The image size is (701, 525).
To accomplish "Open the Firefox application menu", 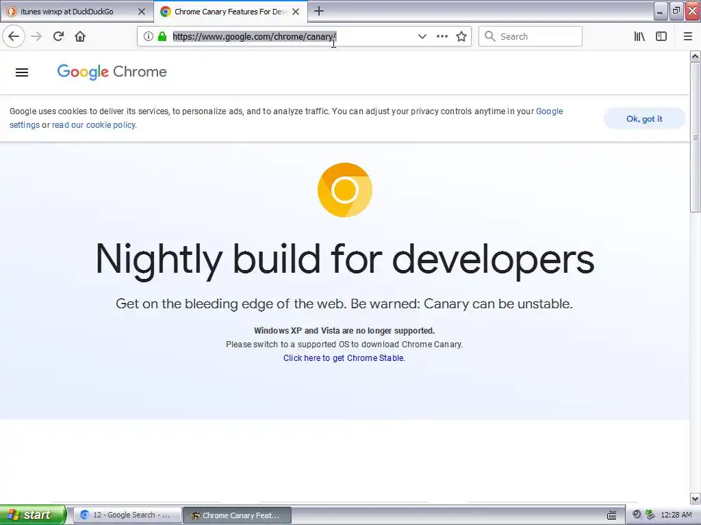I will tap(688, 36).
